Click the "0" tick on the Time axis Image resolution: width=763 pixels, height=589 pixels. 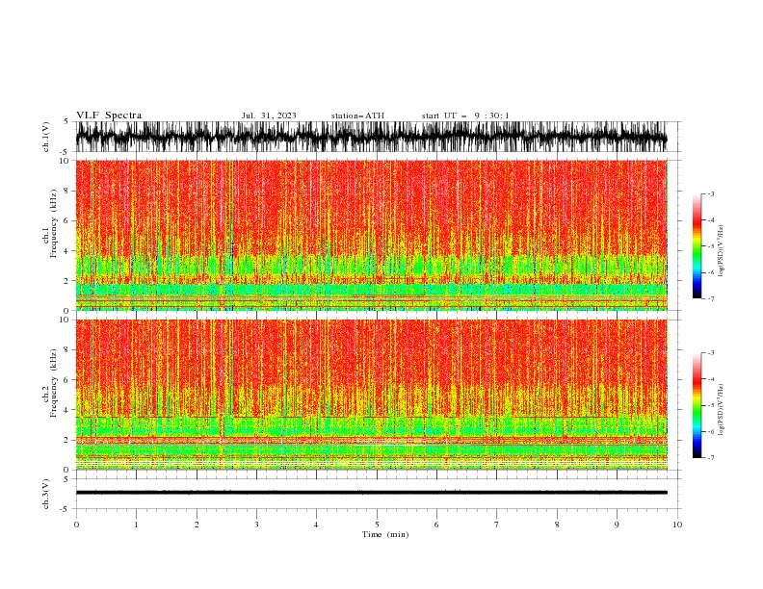click(x=76, y=525)
